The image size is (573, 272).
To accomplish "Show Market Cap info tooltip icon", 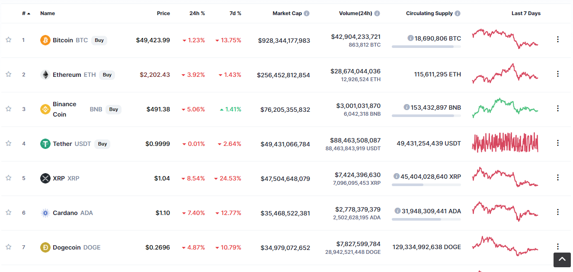I will [x=307, y=13].
